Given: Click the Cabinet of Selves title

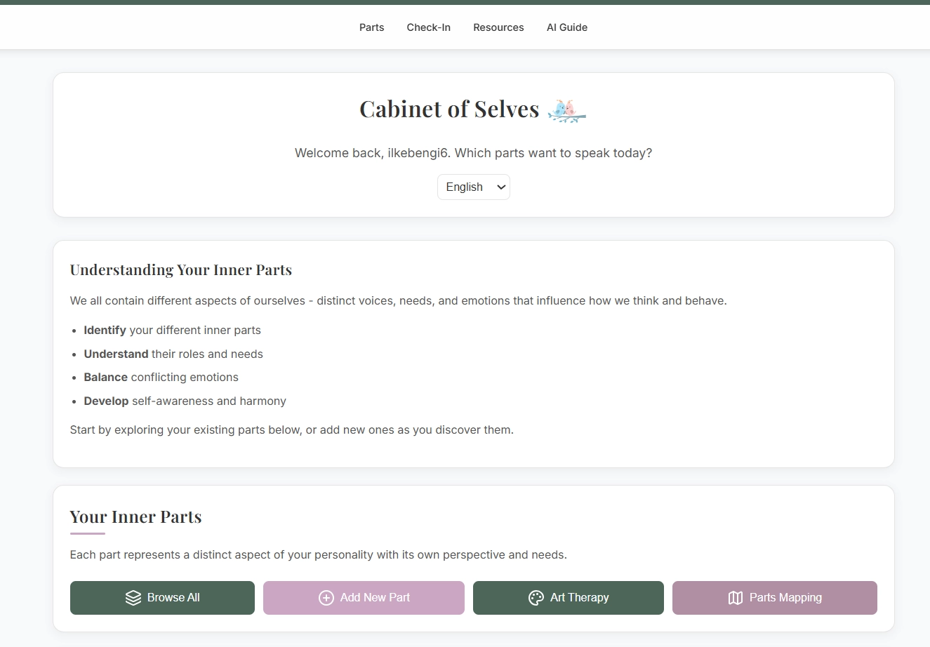Looking at the screenshot, I should coord(449,109).
